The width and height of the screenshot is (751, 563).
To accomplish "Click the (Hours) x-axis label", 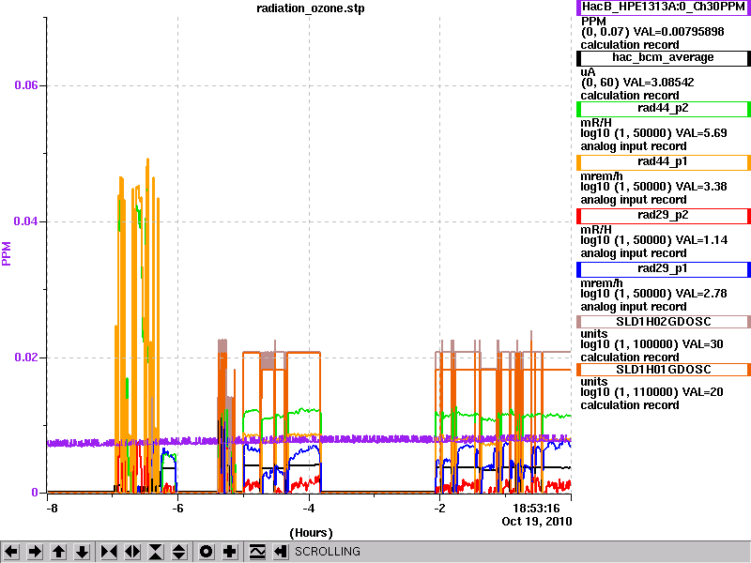I will [311, 533].
